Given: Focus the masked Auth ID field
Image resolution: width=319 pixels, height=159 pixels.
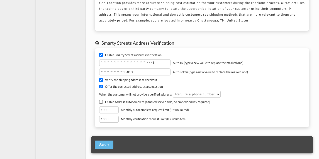Looking at the screenshot, I should pos(135,63).
